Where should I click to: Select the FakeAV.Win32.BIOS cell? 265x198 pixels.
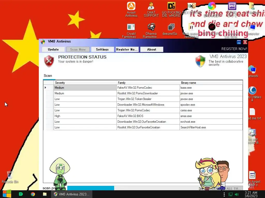point(148,116)
